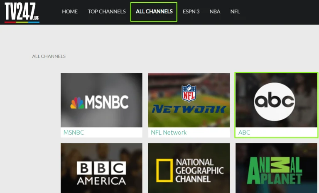Go to the HOME menu item
Viewport: 319px width, 193px height.
(70, 12)
